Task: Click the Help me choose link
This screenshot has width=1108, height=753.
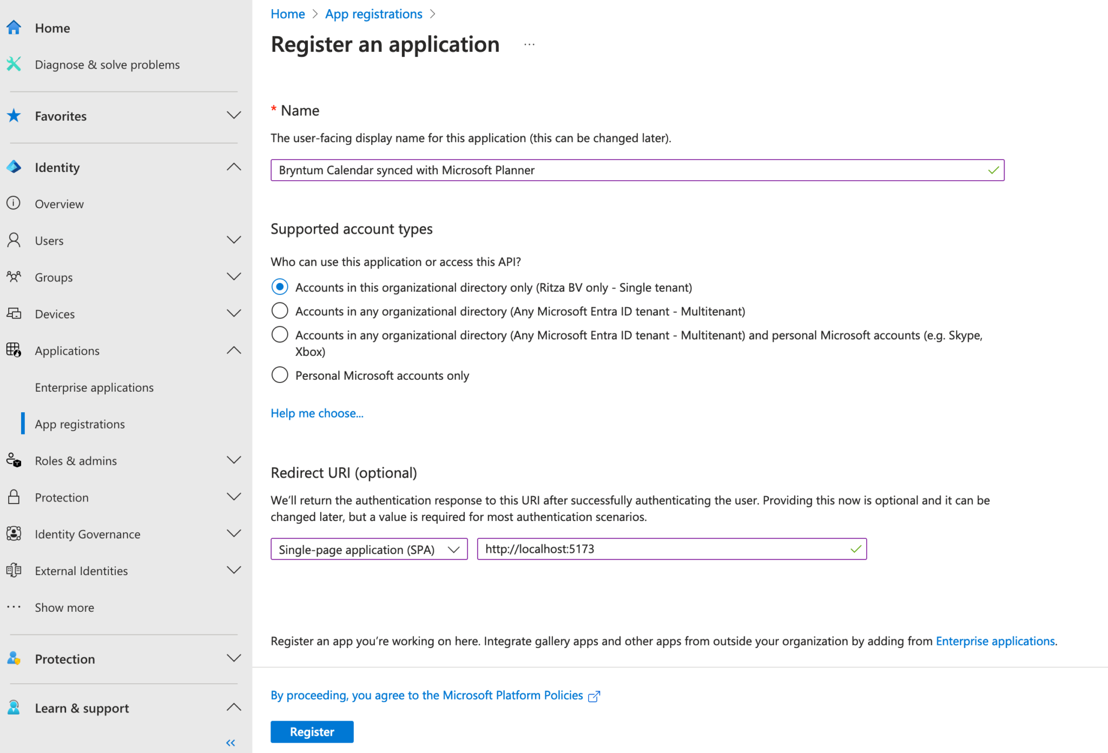Action: [x=317, y=413]
